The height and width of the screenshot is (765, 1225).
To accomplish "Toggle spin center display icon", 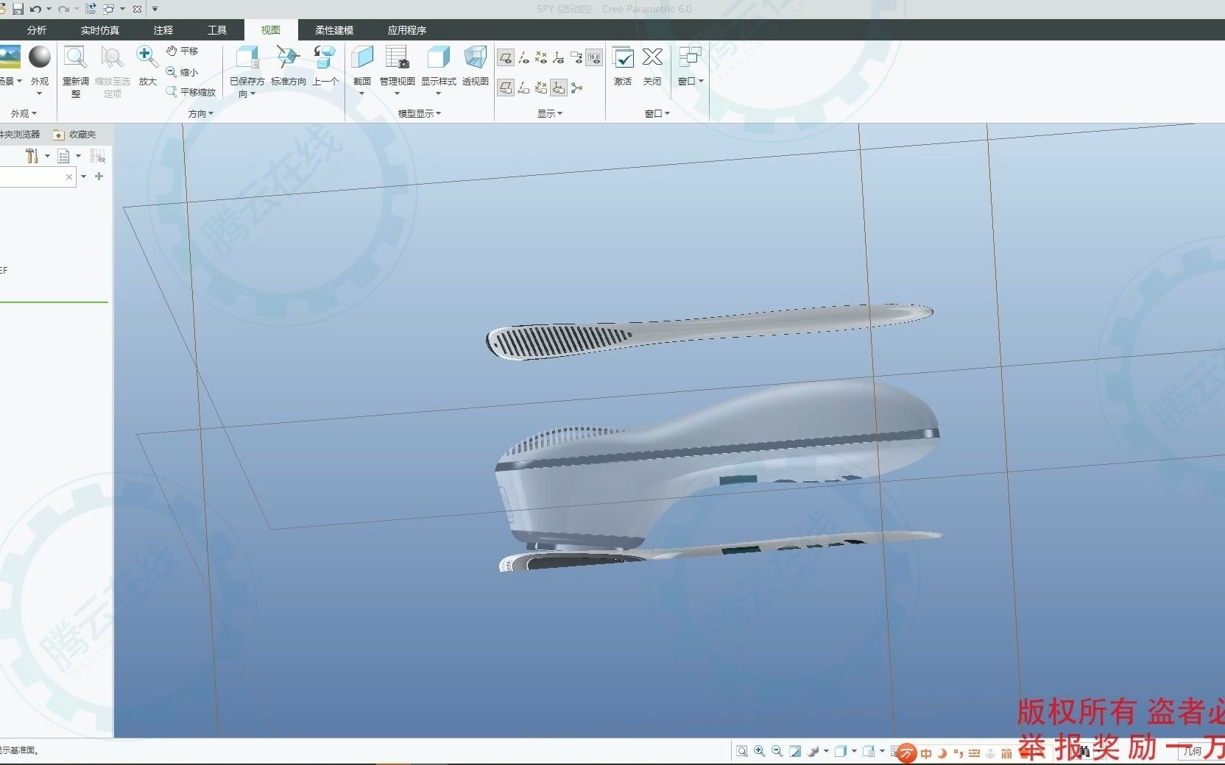I will click(576, 88).
